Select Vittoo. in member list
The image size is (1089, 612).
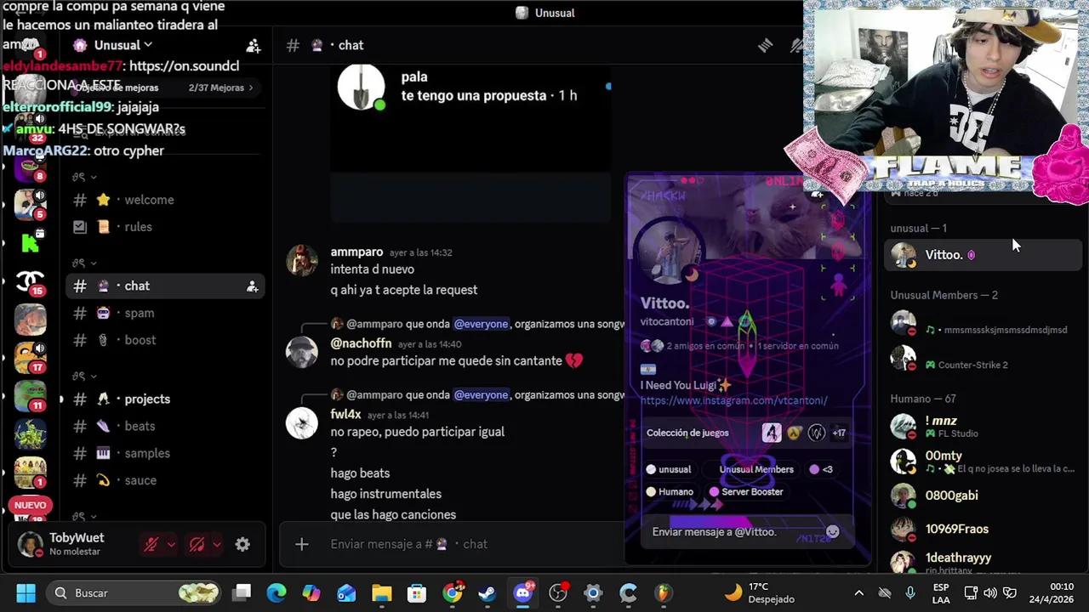(983, 255)
